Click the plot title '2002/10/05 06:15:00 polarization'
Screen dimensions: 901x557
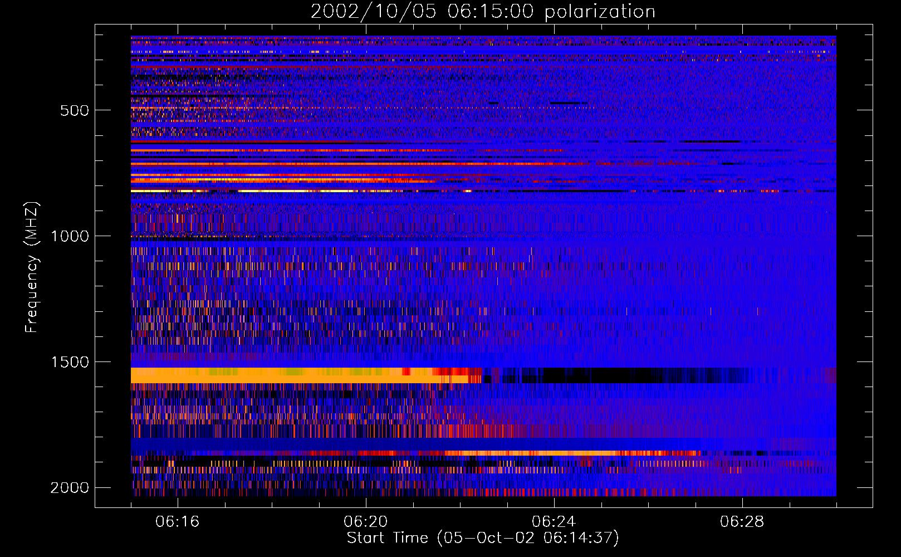click(x=483, y=11)
